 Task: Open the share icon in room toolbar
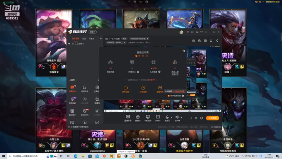click(217, 41)
